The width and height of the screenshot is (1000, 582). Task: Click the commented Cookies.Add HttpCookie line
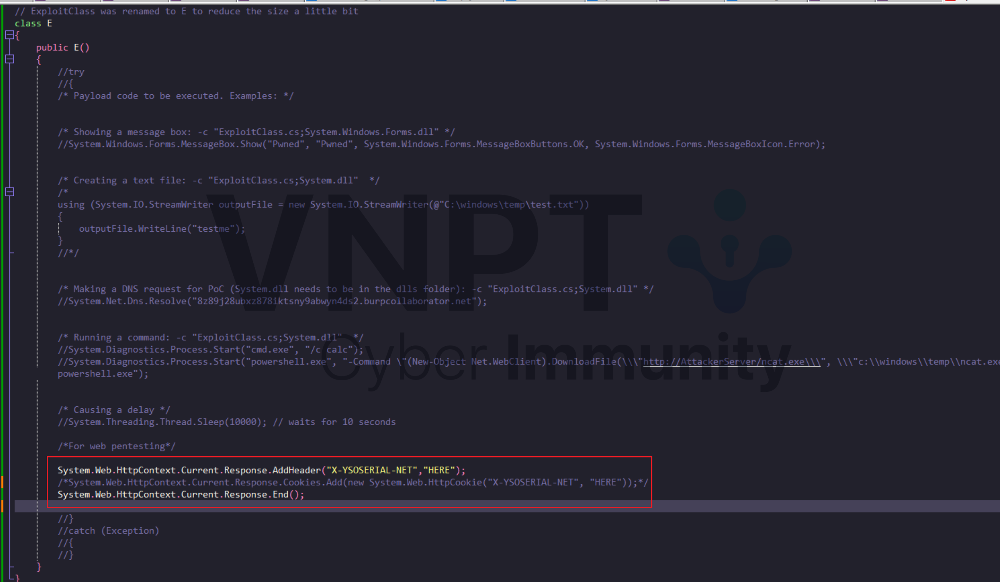click(x=352, y=482)
